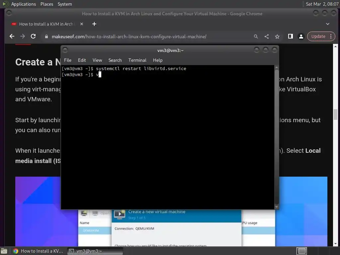Open the three-dot menu in Chrome
Image resolution: width=340 pixels, height=255 pixels.
click(331, 37)
